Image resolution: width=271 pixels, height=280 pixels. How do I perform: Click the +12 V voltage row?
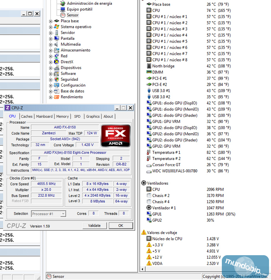(x=184, y=257)
